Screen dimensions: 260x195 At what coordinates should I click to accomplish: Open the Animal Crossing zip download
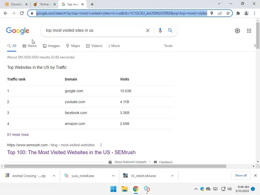[x=29, y=176]
